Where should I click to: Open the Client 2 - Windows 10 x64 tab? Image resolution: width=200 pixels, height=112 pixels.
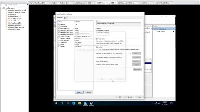tap(63, 3)
